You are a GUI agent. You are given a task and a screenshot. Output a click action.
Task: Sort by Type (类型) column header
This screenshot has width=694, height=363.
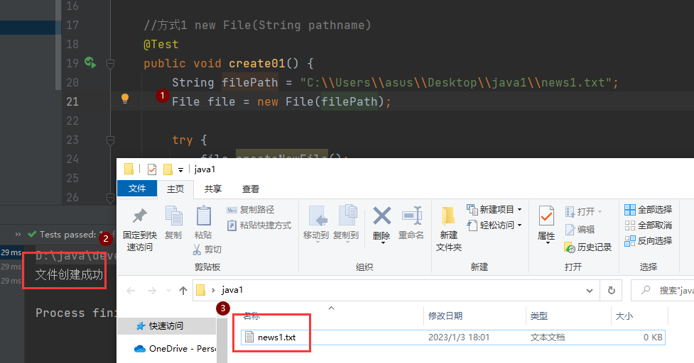coord(539,315)
